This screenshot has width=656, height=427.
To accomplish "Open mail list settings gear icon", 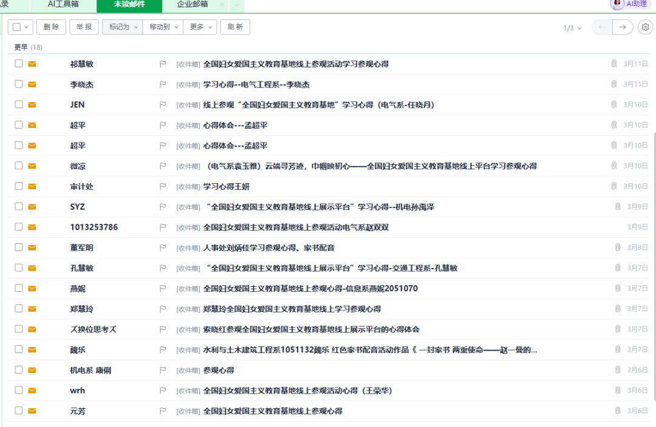I will click(x=646, y=27).
